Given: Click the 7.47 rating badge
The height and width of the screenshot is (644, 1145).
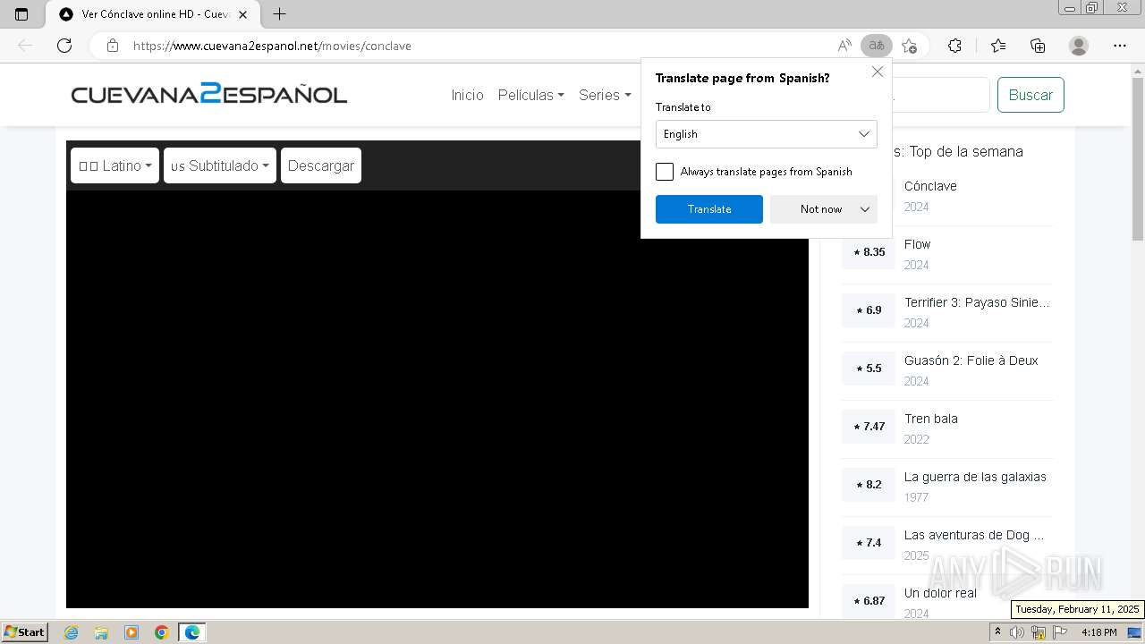Looking at the screenshot, I should [x=869, y=427].
